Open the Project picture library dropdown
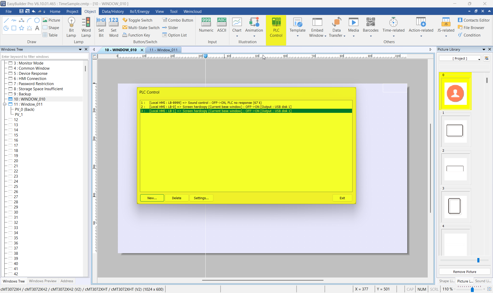 tap(479, 59)
